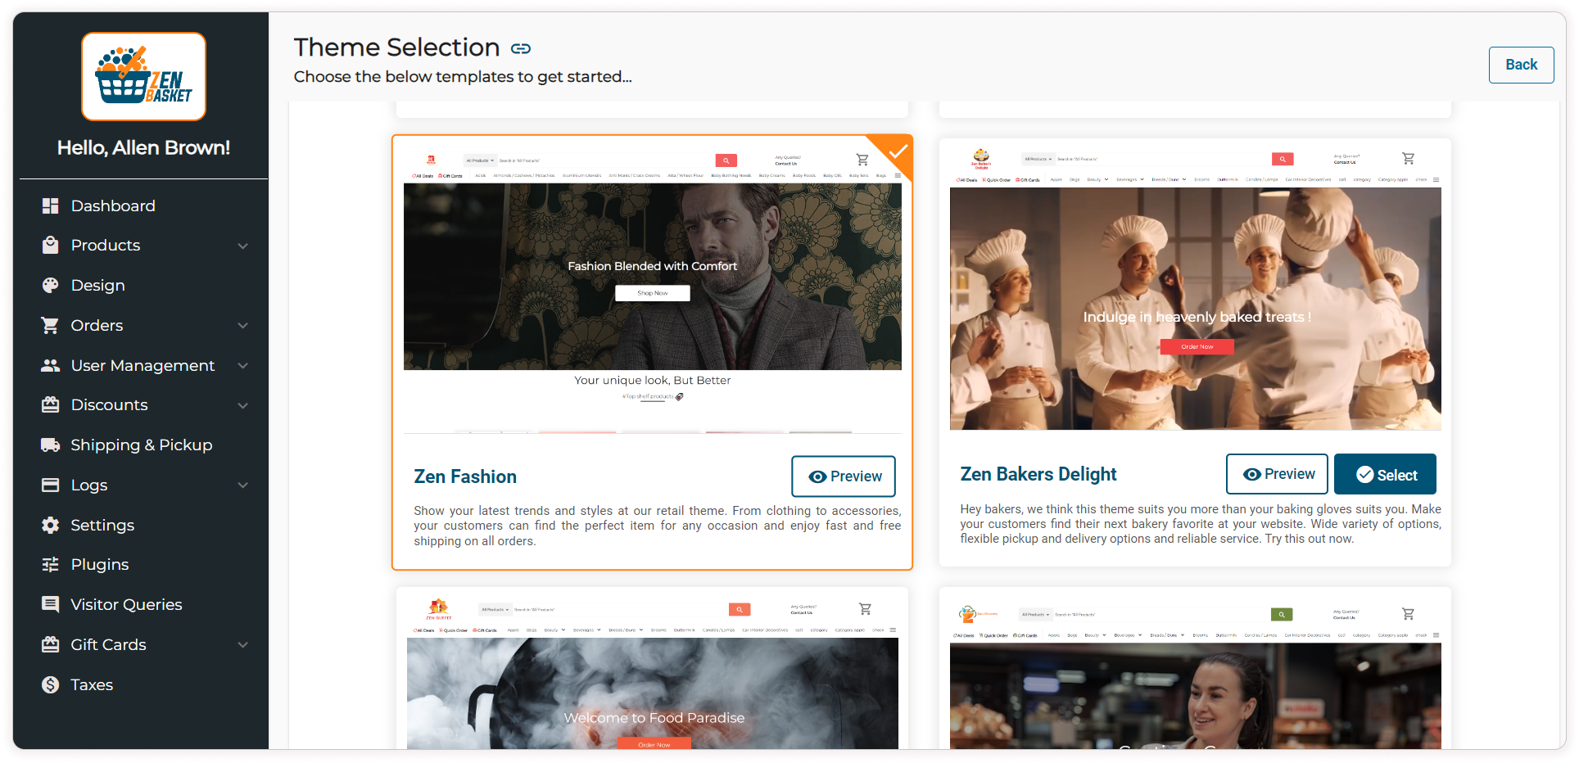Toggle the selected checkmark on Zen Fashion

point(898,151)
